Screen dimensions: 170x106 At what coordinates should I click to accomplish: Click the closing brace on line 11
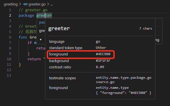click(20, 65)
